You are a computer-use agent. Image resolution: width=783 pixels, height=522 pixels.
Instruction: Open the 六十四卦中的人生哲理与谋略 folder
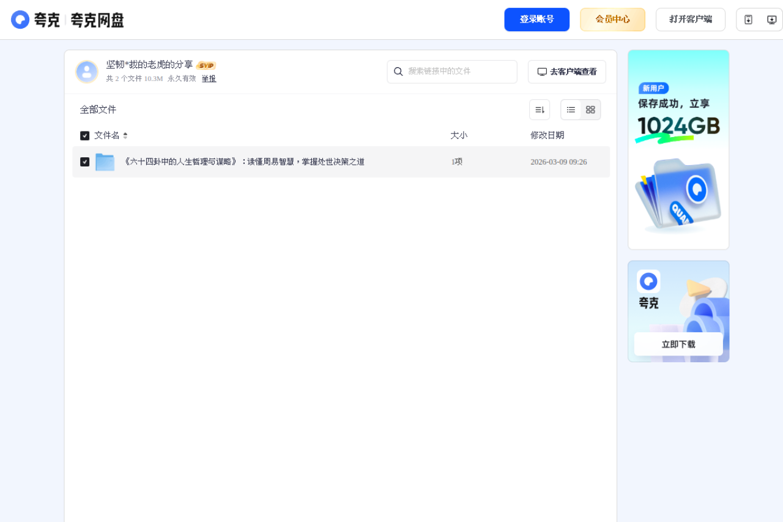(245, 162)
